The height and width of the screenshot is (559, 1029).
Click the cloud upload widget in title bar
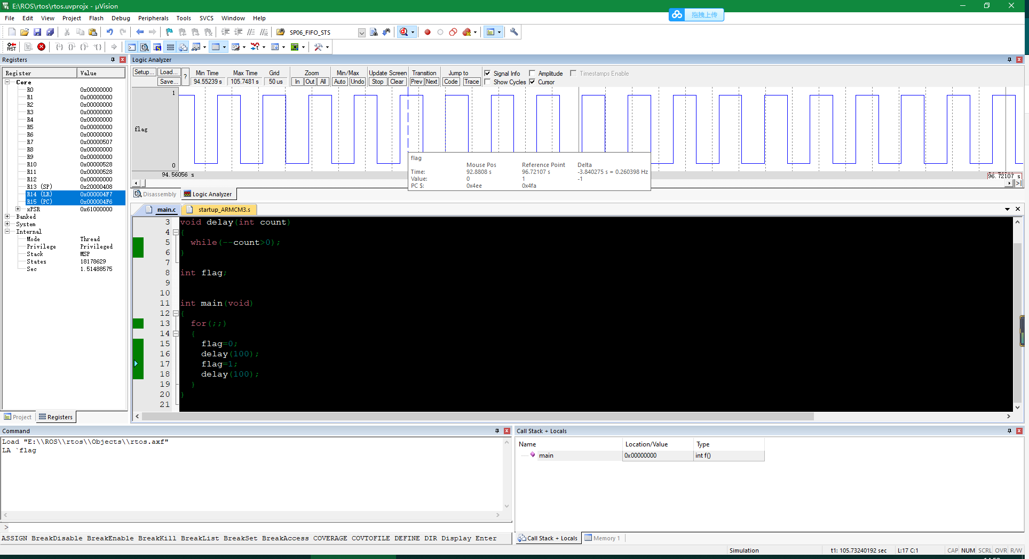pyautogui.click(x=696, y=14)
